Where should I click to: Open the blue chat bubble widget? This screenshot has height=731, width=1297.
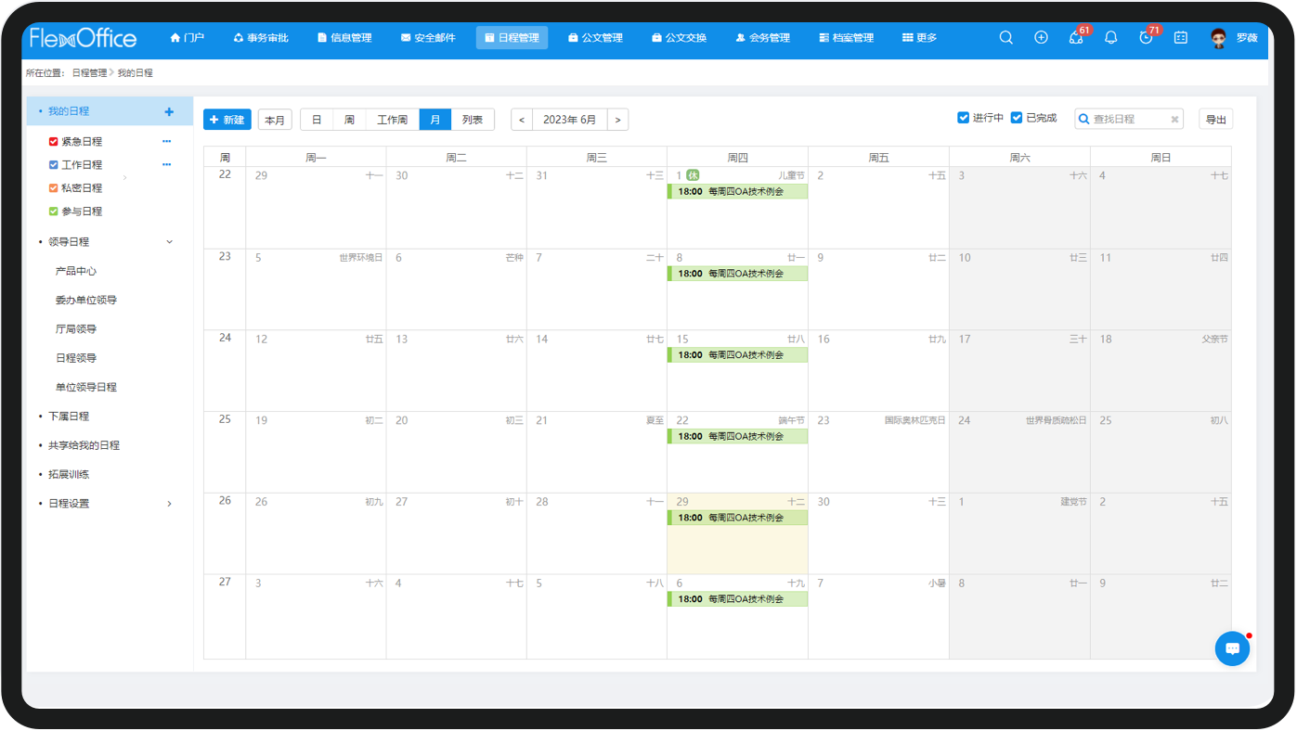1232,648
